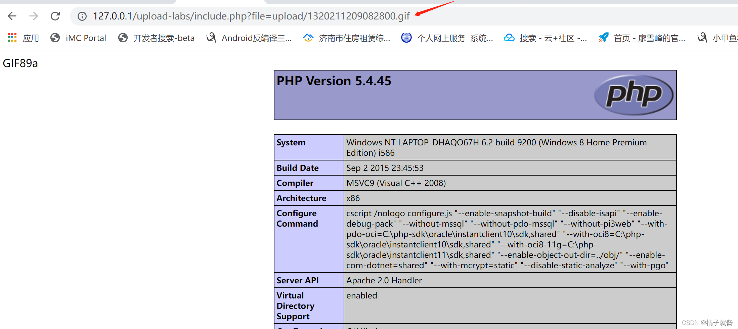Click the 济南市住房租赁 bookmark favicon
This screenshot has width=738, height=329.
click(x=308, y=38)
